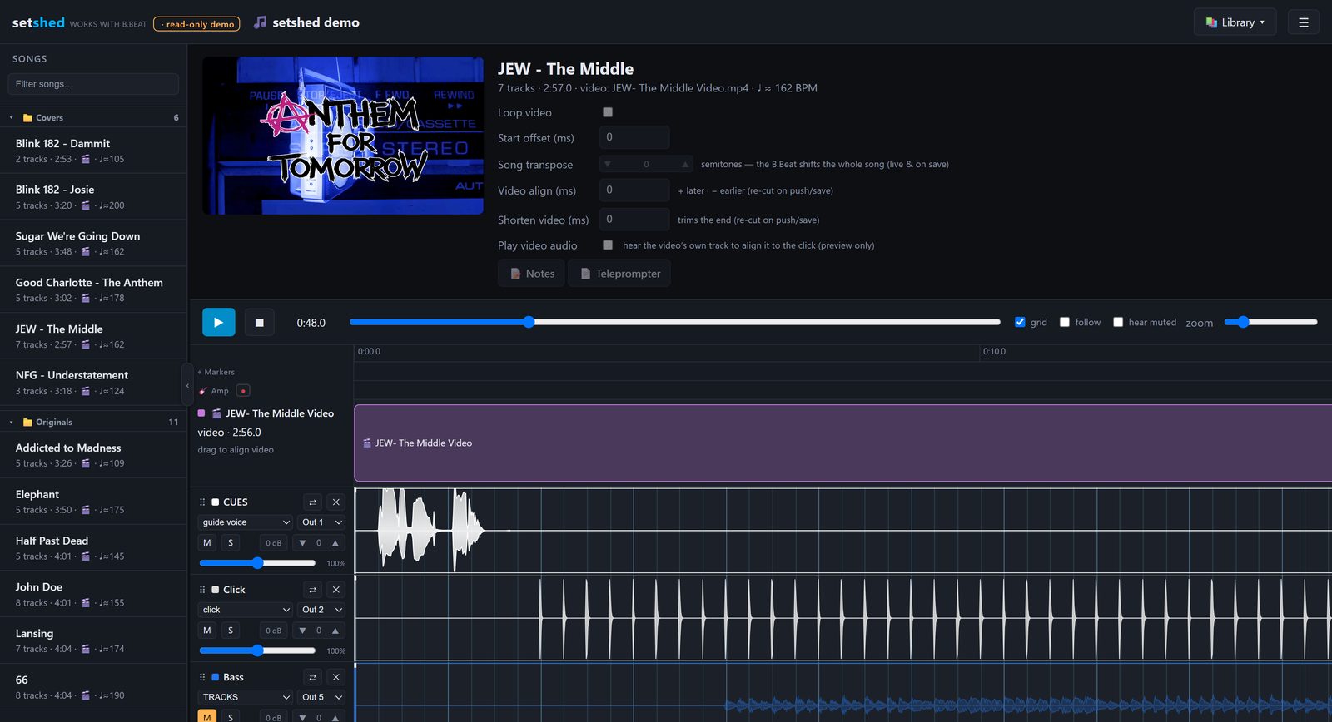
Task: Stop playback
Action: coord(259,323)
